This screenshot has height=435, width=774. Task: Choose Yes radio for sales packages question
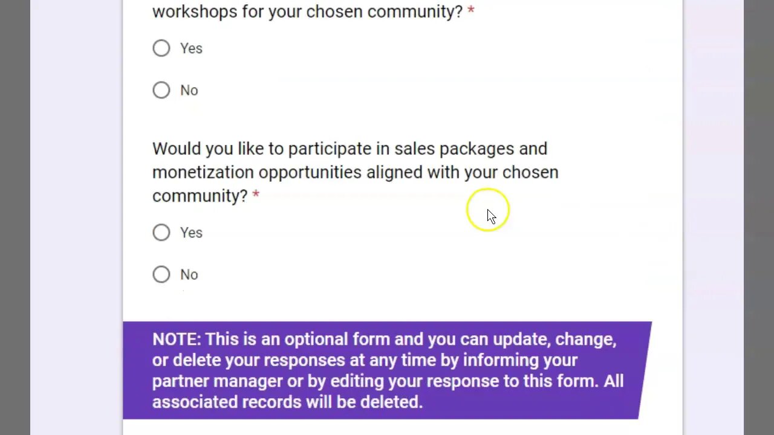[x=161, y=233]
